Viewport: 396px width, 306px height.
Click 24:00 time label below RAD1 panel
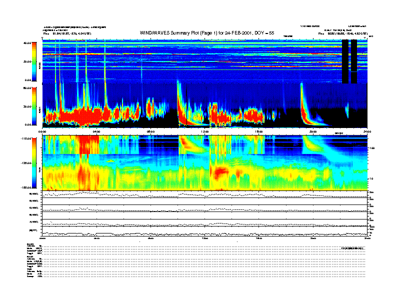tap(367, 131)
